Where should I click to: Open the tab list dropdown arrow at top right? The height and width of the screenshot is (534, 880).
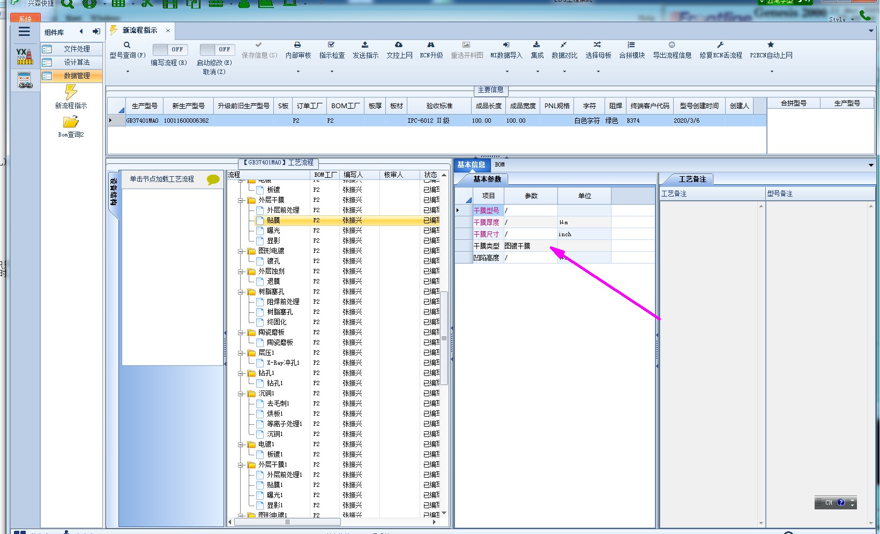pos(871,31)
